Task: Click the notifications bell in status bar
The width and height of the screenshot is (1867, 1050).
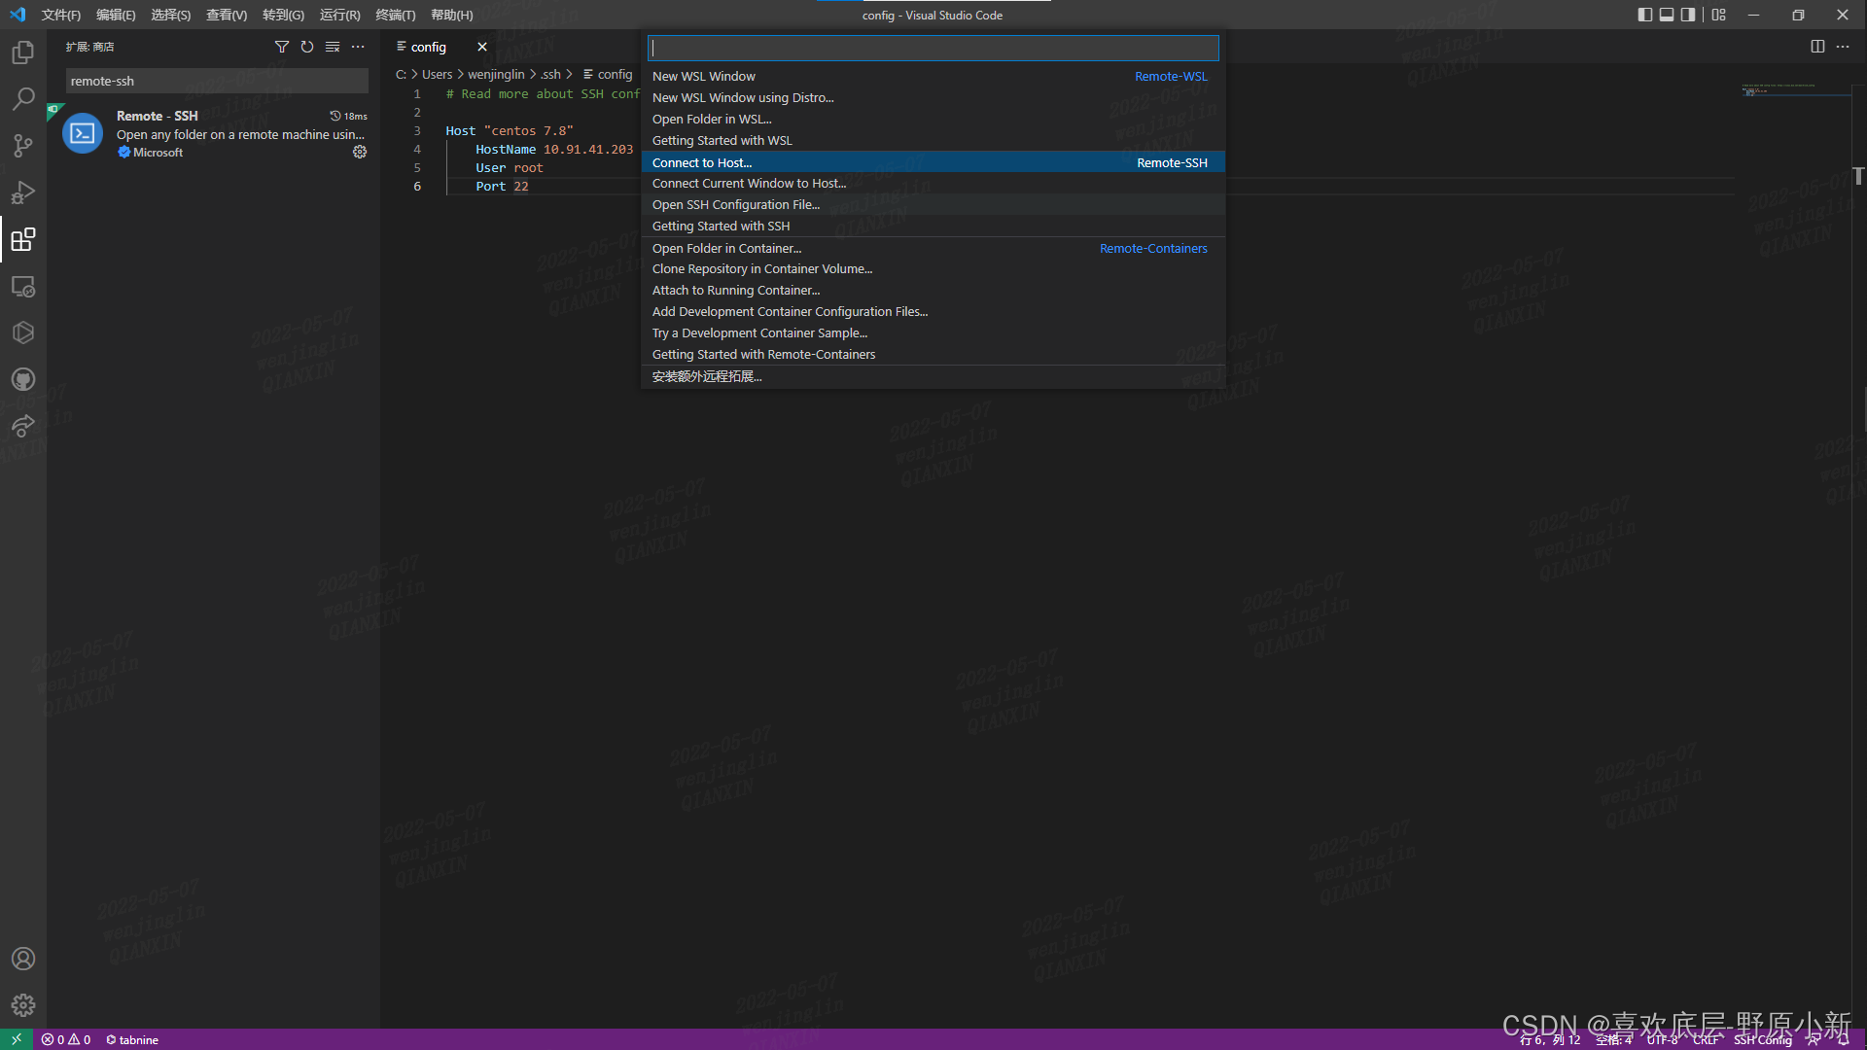Action: (x=1843, y=1039)
